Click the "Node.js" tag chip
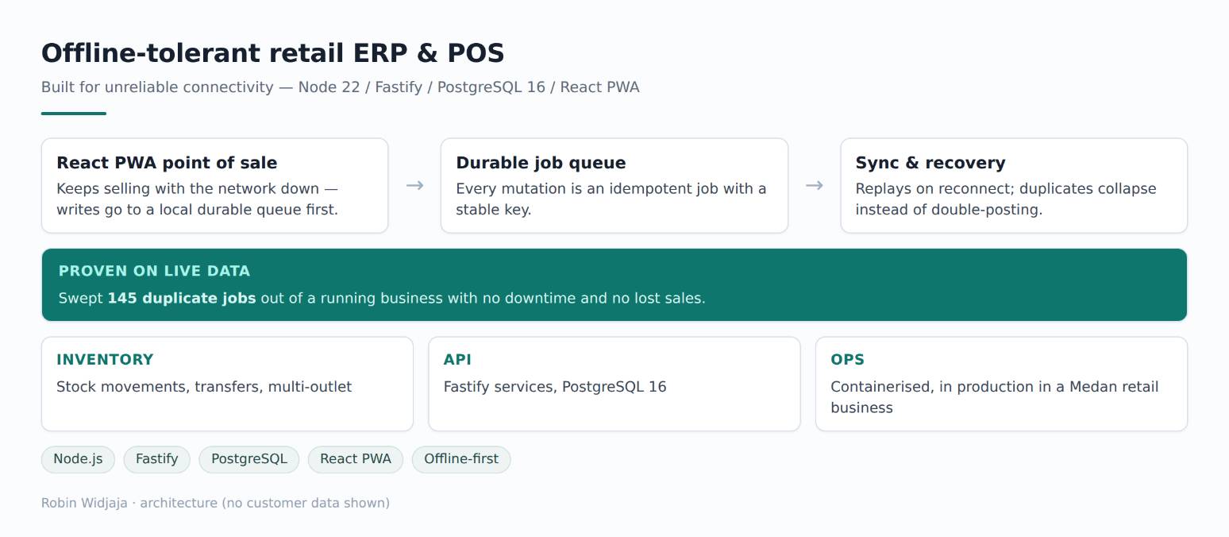This screenshot has height=537, width=1229. 78,459
